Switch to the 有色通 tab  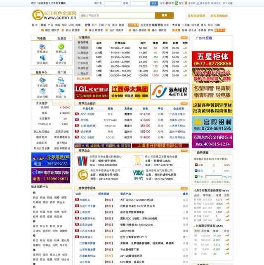[42, 38]
